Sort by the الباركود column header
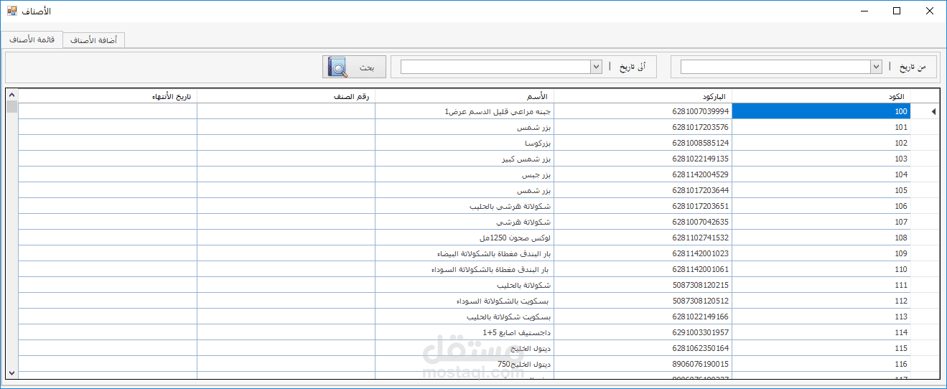947x389 pixels. [x=643, y=96]
